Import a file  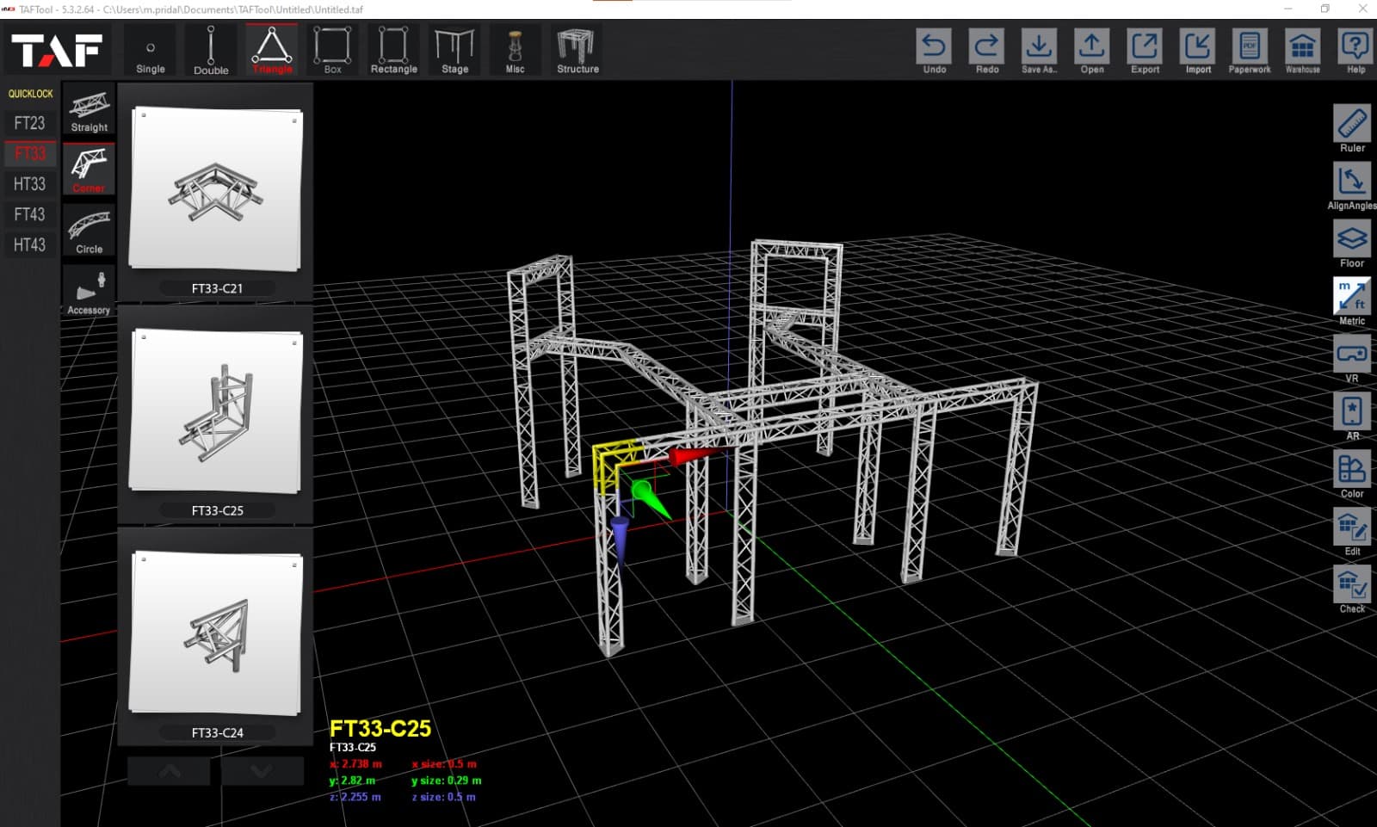tap(1198, 51)
